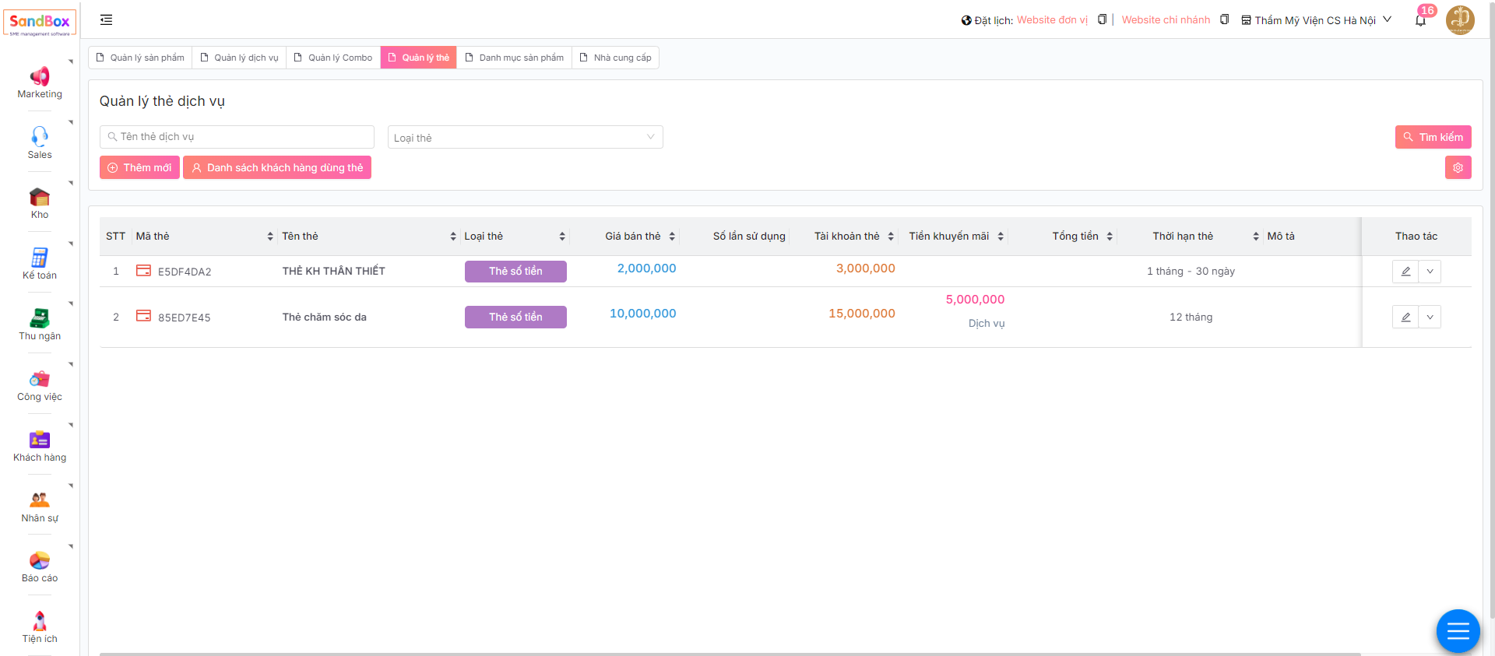Open the Loại thẻ dropdown filter
This screenshot has height=656, width=1495.
(525, 138)
